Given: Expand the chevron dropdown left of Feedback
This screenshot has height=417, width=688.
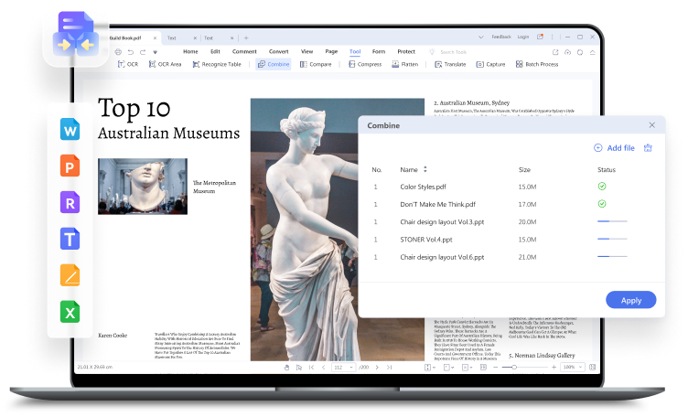Looking at the screenshot, I should (481, 37).
